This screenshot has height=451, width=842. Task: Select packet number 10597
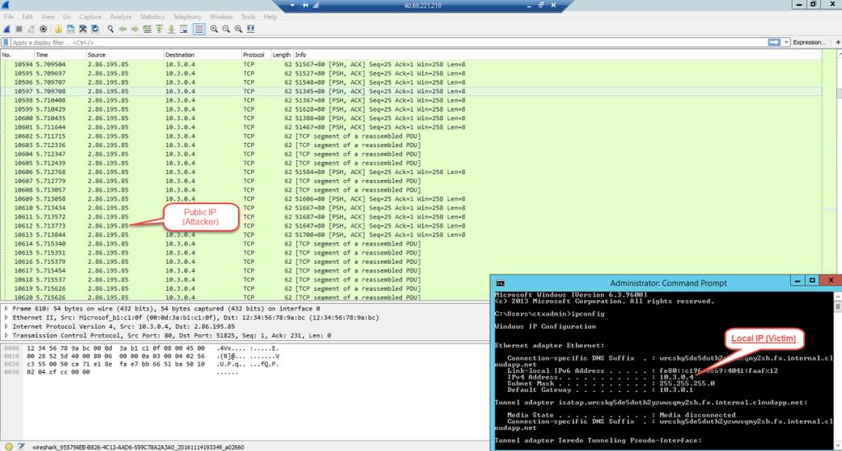411,91
